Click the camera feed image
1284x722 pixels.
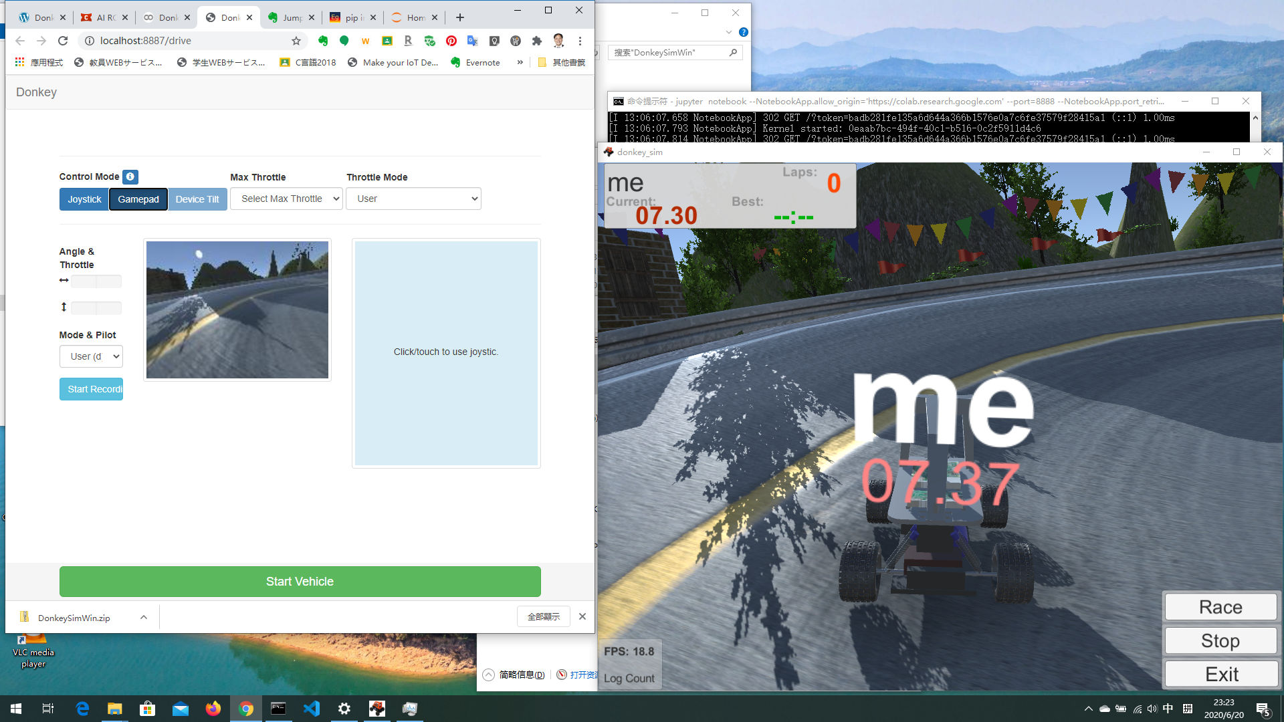click(237, 310)
